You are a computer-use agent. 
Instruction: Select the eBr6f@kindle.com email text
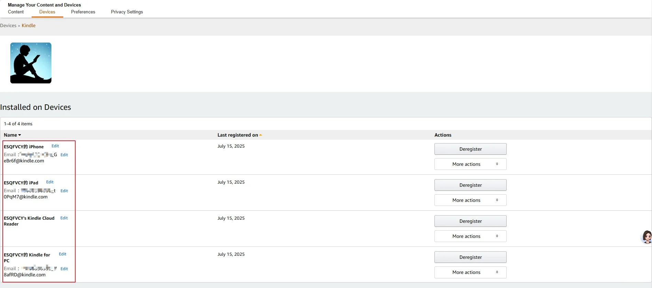pyautogui.click(x=24, y=161)
